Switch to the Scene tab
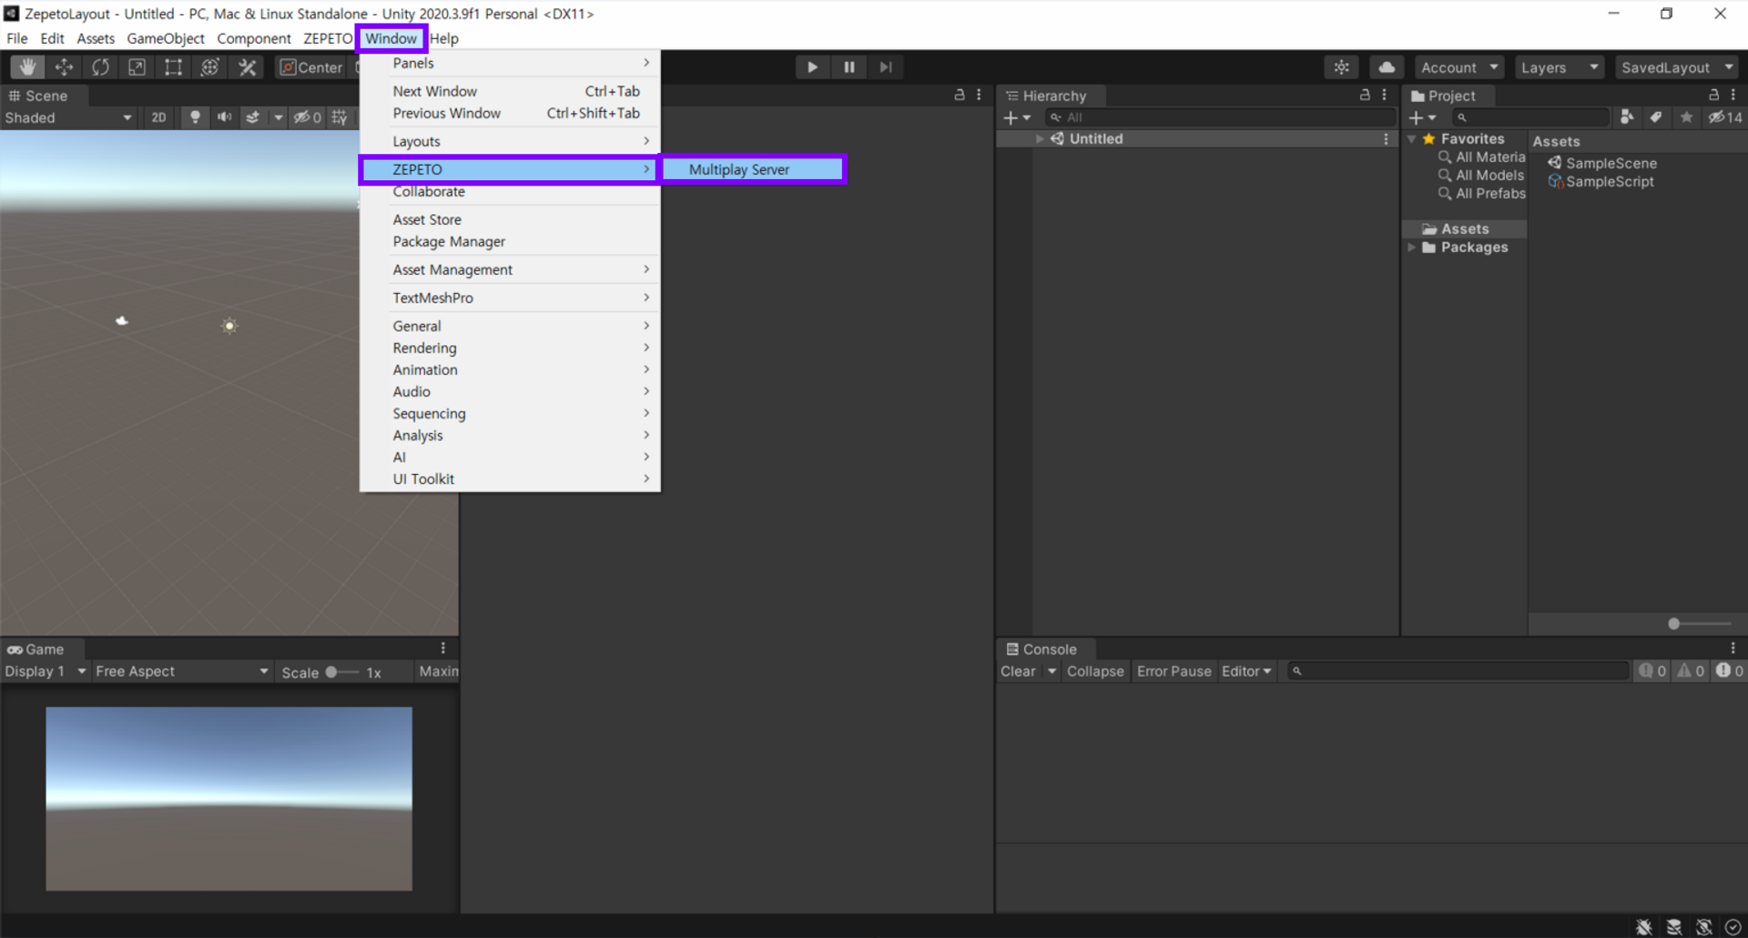Image resolution: width=1748 pixels, height=938 pixels. click(38, 96)
